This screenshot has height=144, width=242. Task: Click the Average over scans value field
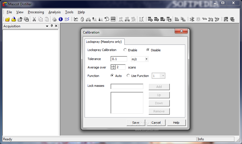click(x=120, y=67)
